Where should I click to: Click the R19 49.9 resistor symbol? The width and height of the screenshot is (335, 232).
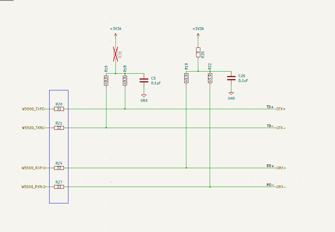click(186, 78)
